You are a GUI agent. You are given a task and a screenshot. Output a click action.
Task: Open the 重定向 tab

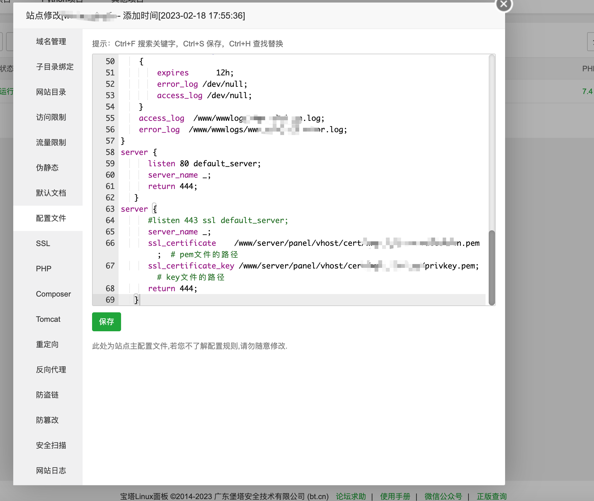coord(47,345)
